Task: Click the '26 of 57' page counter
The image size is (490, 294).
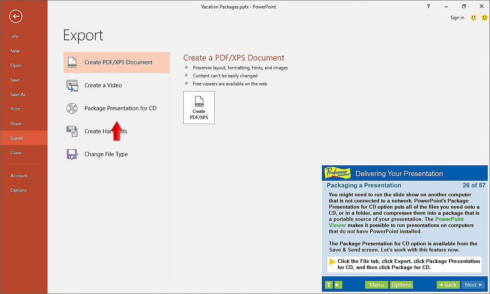Action: point(474,185)
